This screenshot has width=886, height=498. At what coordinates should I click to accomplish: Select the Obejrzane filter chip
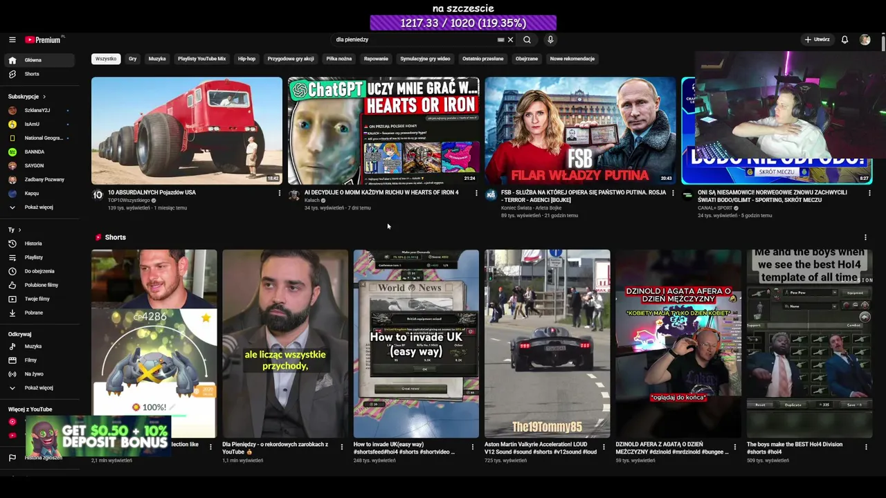(527, 59)
